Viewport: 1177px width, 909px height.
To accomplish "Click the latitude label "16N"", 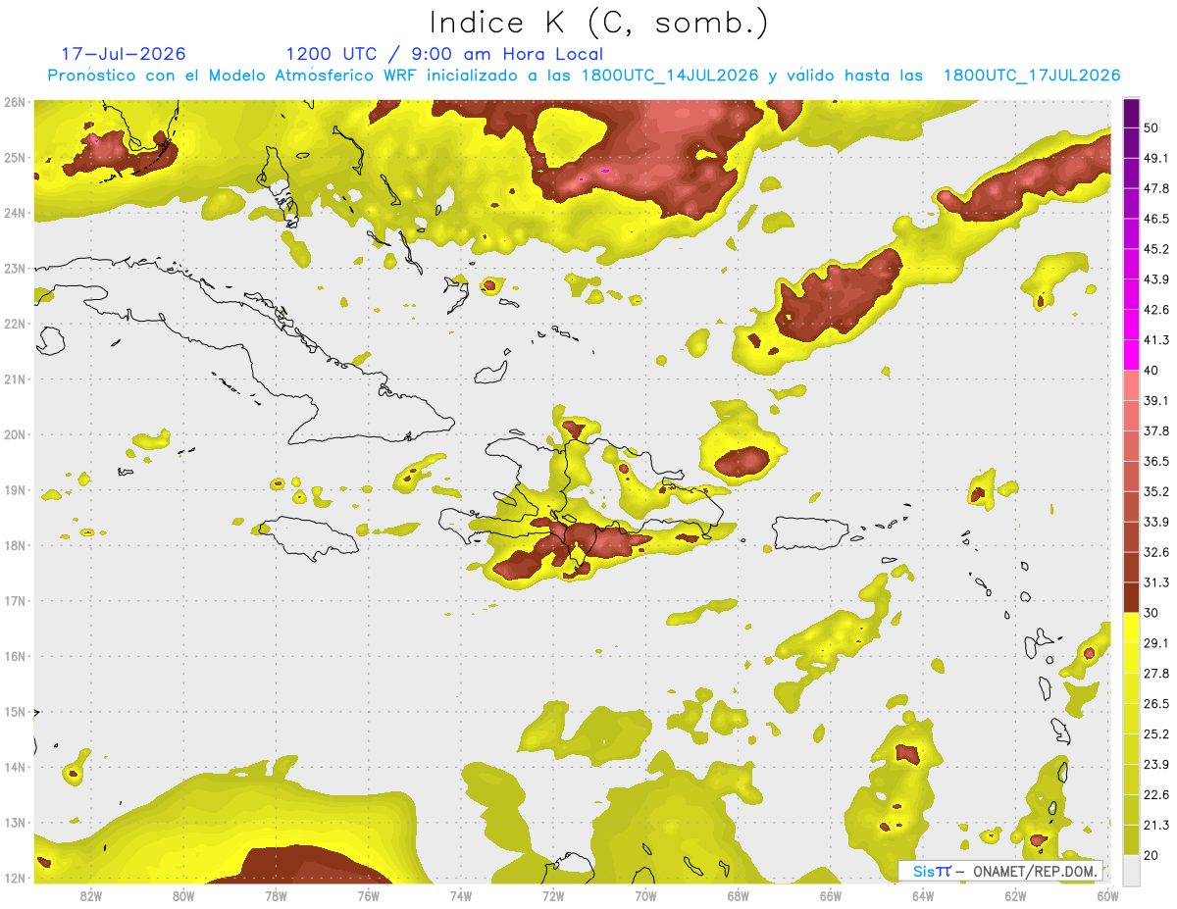I will [x=14, y=656].
